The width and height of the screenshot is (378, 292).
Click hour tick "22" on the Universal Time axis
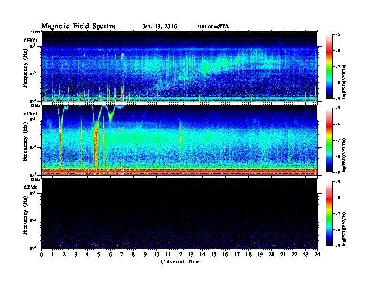click(294, 255)
